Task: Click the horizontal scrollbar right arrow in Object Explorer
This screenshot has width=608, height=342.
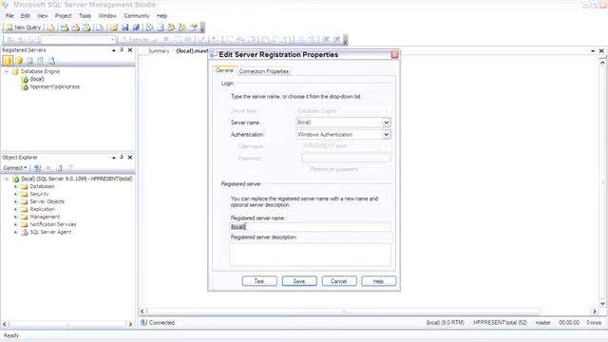Action: 130,324
